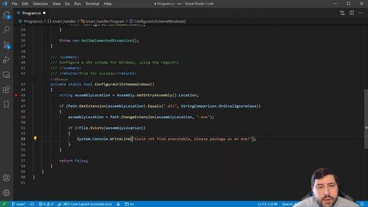Click 'return false;' on line 57

click(x=74, y=160)
